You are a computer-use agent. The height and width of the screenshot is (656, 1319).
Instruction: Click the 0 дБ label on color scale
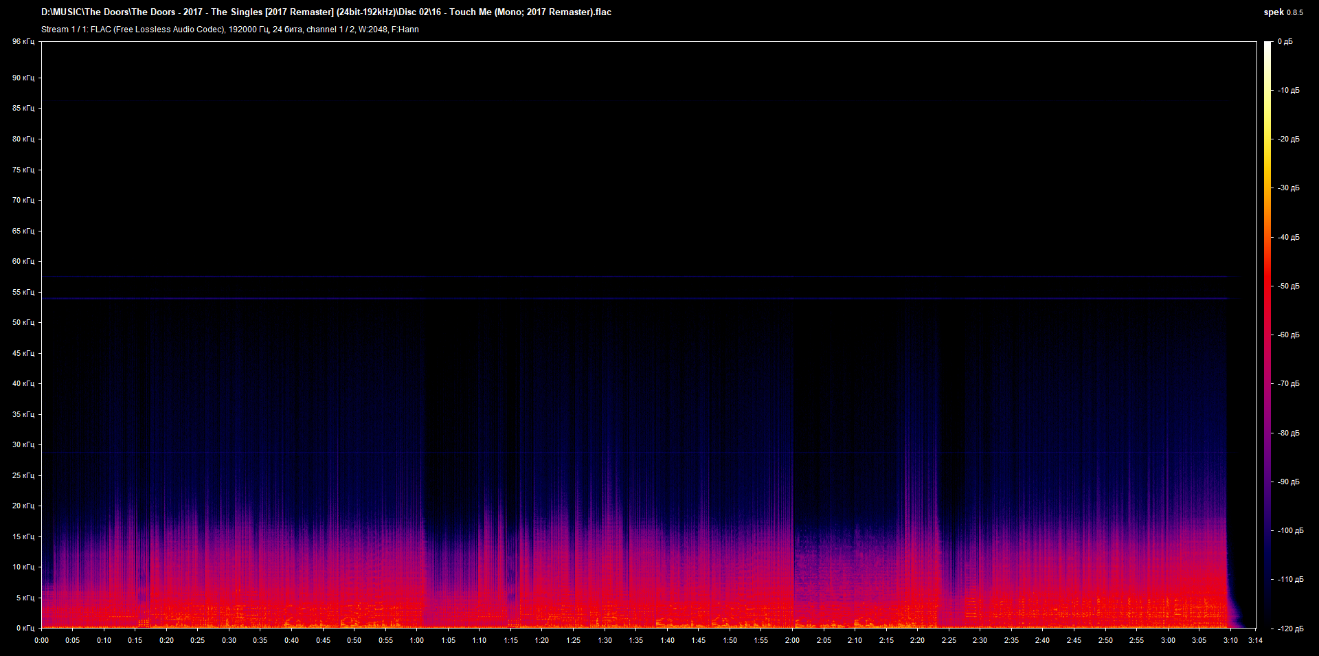click(1285, 42)
